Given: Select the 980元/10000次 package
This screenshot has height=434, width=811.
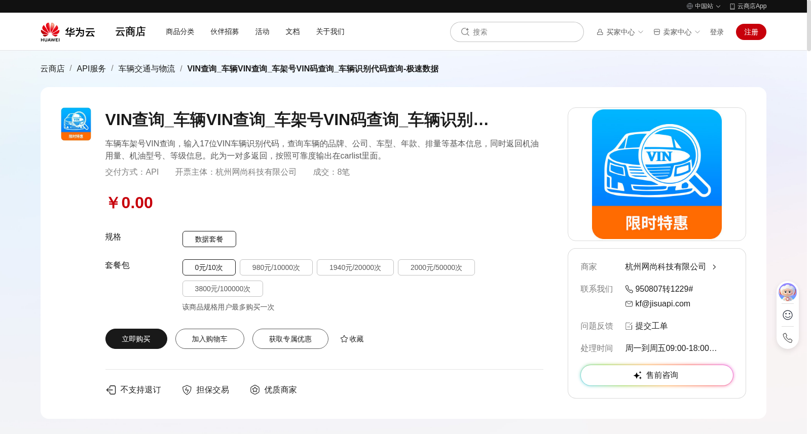Looking at the screenshot, I should coord(276,267).
